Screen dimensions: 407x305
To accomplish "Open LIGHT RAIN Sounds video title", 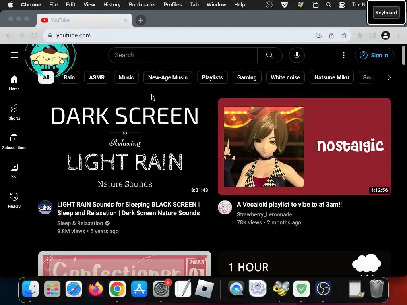I will pos(128,208).
